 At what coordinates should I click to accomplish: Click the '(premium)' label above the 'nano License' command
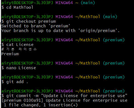pyautogui.click(x=114, y=63)
